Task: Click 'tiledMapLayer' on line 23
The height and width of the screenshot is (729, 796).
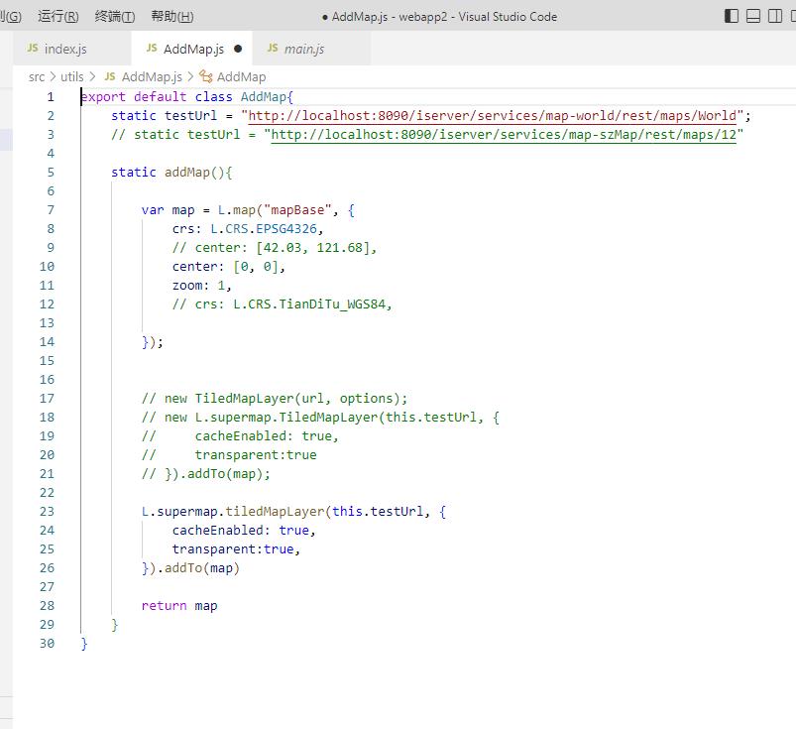Action: (x=275, y=511)
